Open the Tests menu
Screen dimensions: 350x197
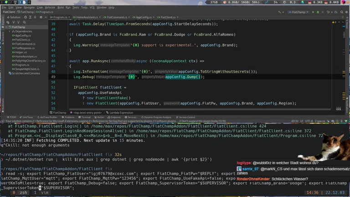click(76, 7)
